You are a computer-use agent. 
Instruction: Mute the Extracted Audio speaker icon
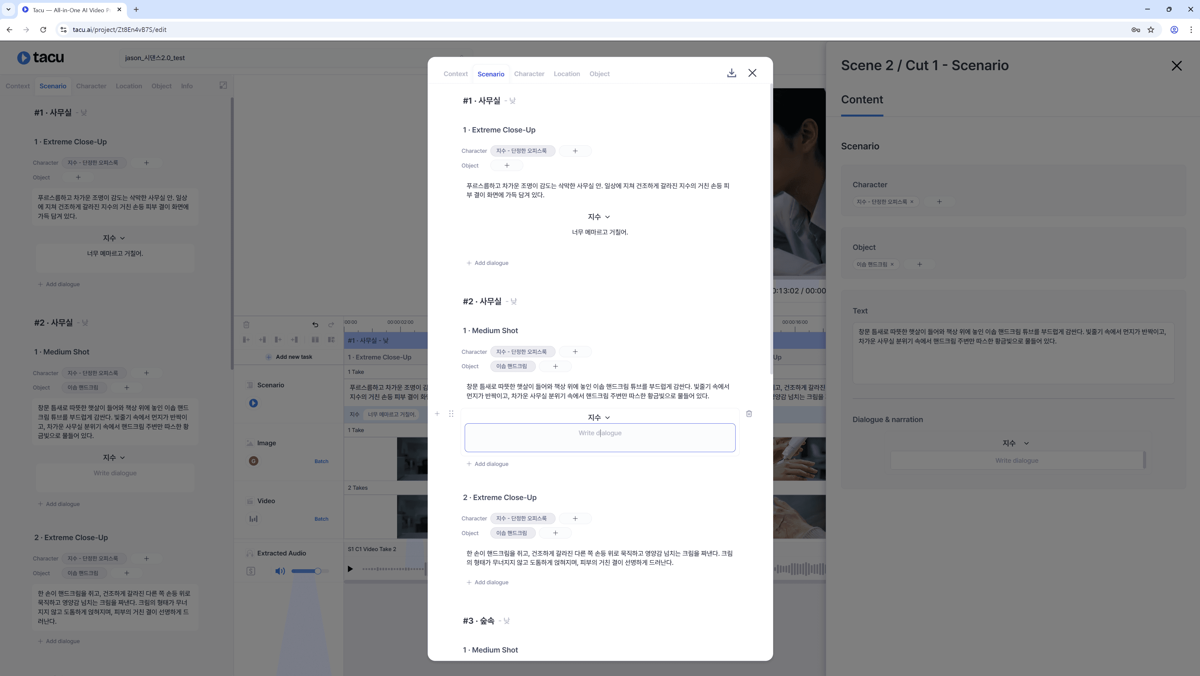tap(280, 571)
